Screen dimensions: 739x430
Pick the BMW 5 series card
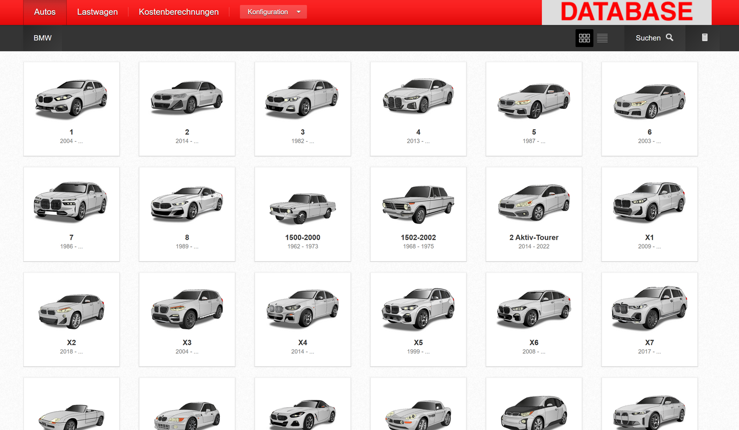point(534,109)
